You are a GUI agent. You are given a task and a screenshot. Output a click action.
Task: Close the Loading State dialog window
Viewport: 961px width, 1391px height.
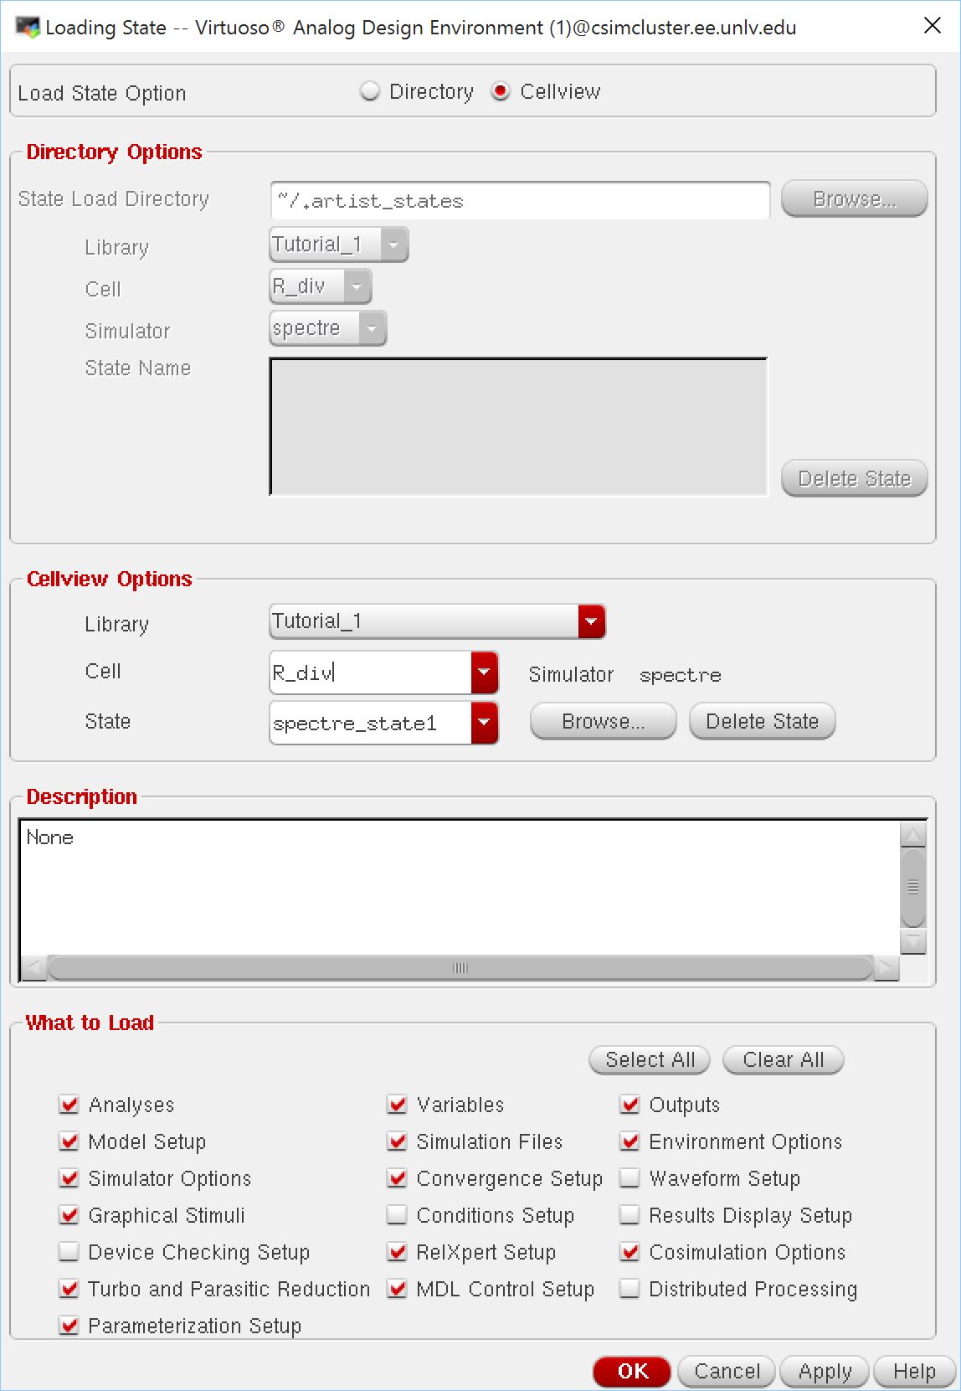pyautogui.click(x=932, y=26)
